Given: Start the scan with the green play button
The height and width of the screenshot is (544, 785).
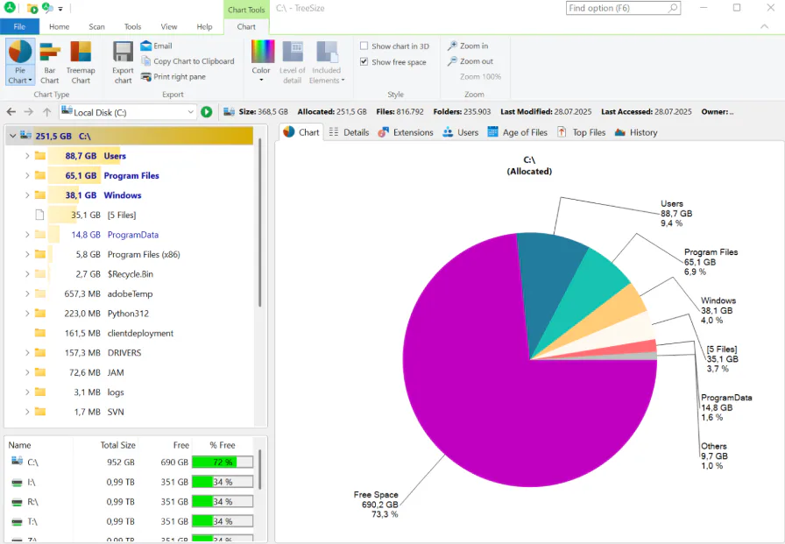Looking at the screenshot, I should pyautogui.click(x=208, y=111).
